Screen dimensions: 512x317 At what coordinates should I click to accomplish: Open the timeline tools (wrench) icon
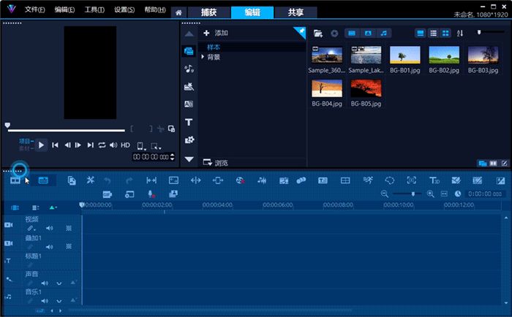[x=90, y=180]
